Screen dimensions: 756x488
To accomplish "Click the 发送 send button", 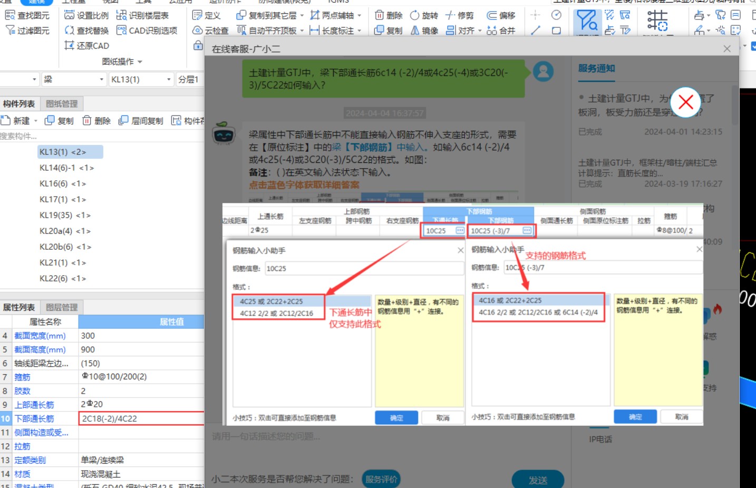I will coord(538,480).
